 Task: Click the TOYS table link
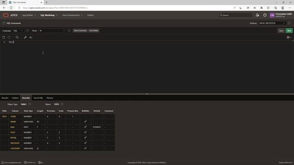4,116
